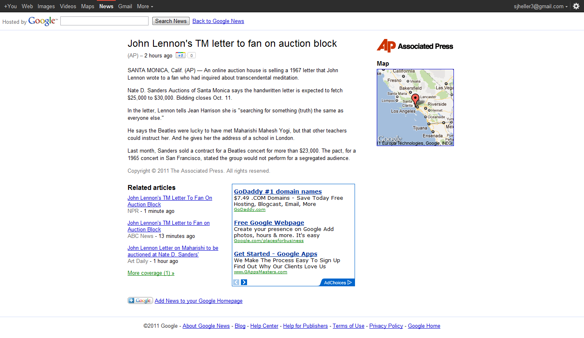Click the red map pin marker
This screenshot has height=338, width=584.
pos(415,100)
